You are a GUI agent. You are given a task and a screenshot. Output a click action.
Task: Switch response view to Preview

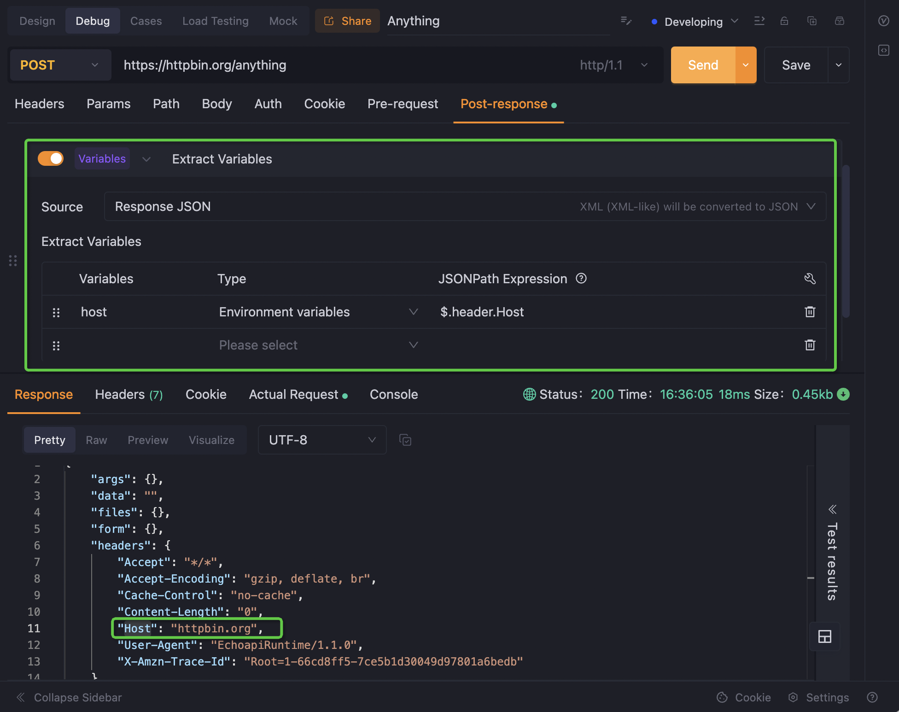pyautogui.click(x=148, y=440)
